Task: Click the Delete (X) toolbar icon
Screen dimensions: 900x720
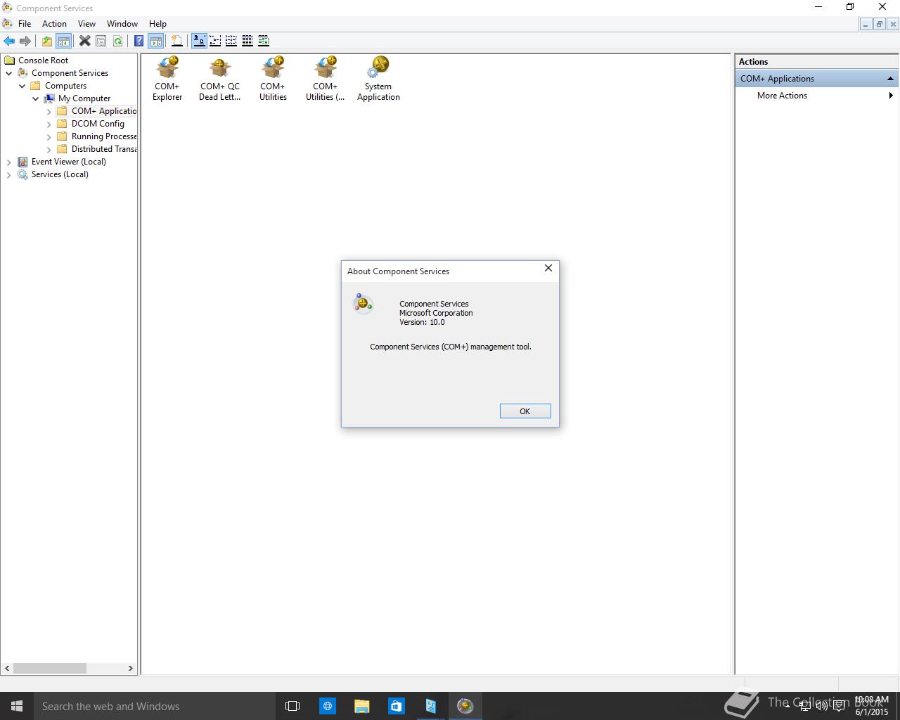Action: [84, 41]
